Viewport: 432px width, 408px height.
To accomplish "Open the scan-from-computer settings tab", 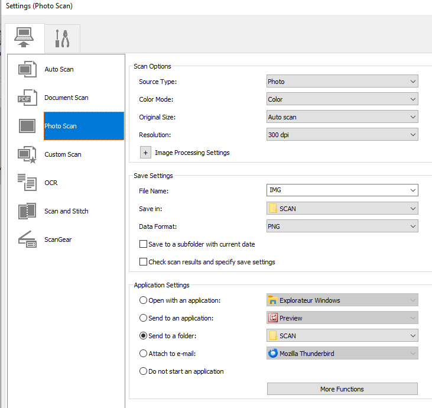I will point(25,38).
